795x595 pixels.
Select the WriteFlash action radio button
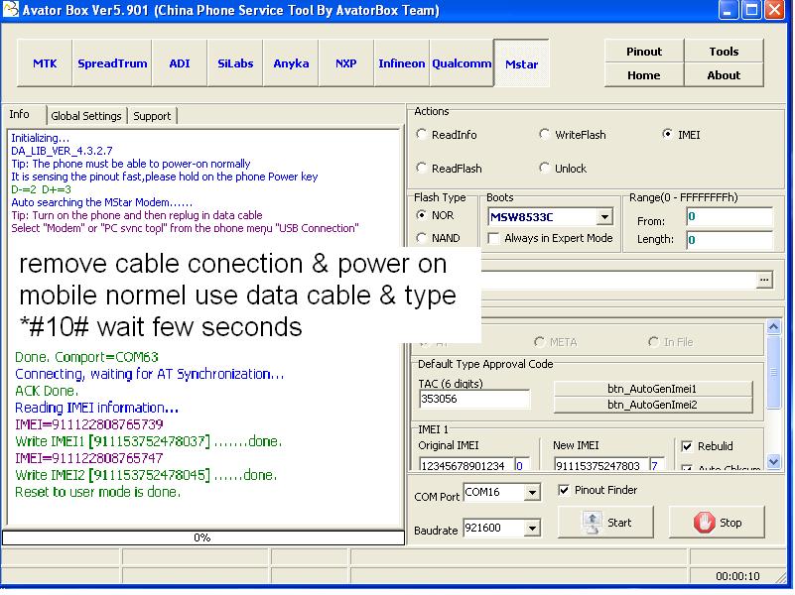[x=544, y=134]
